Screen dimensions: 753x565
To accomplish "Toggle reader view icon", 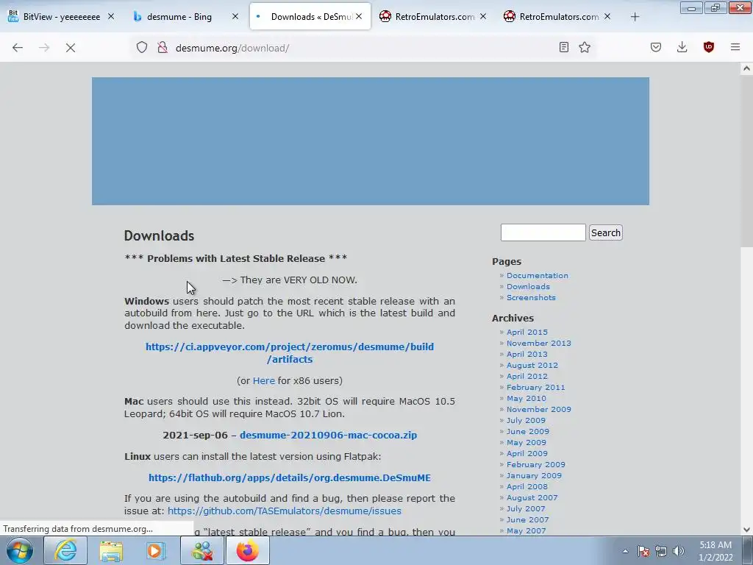I will click(564, 47).
